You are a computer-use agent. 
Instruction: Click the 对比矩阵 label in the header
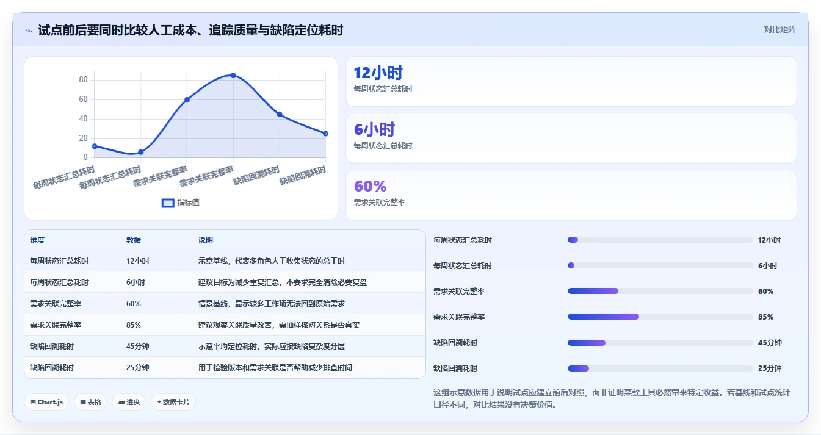point(779,29)
